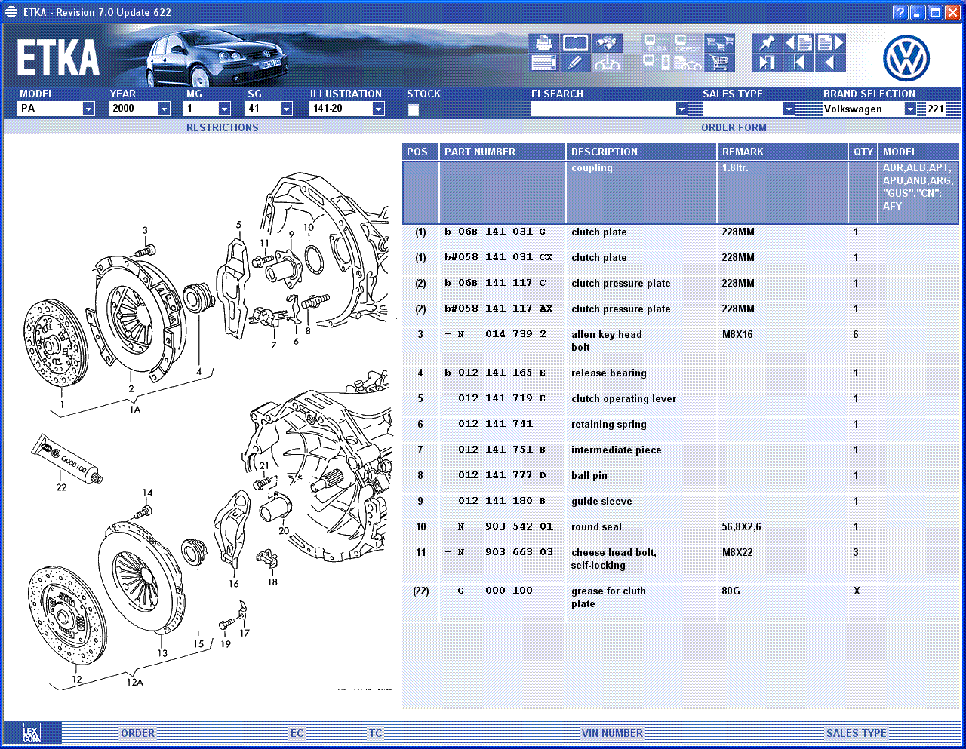Click the frame/screen view icon

coord(575,43)
